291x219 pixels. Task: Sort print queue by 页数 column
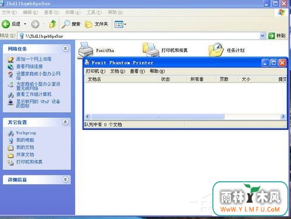pos(227,79)
